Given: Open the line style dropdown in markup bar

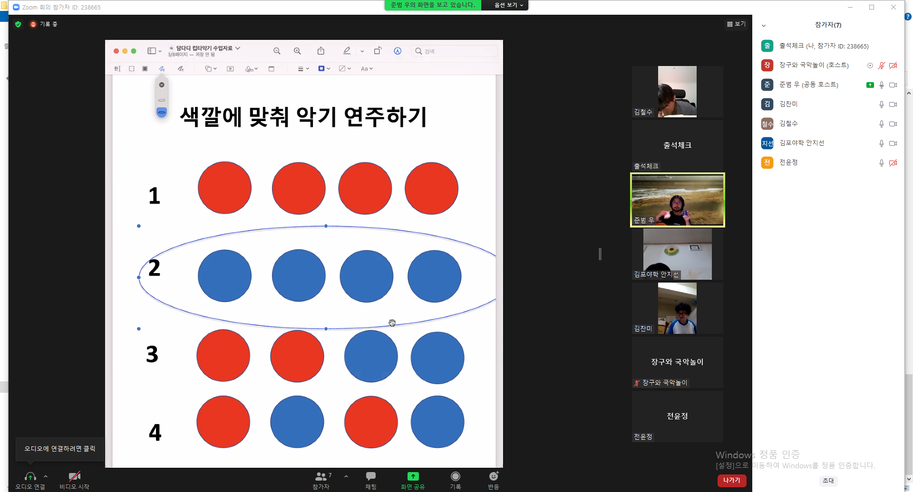Looking at the screenshot, I should [303, 69].
